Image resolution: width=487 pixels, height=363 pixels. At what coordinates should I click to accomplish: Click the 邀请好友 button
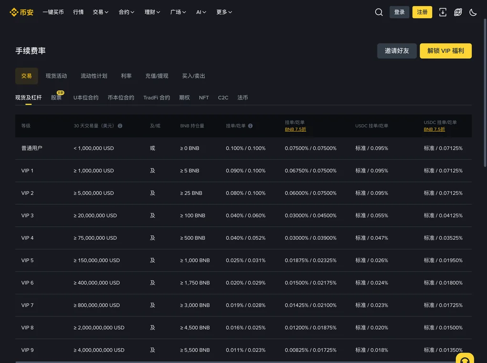tap(397, 51)
